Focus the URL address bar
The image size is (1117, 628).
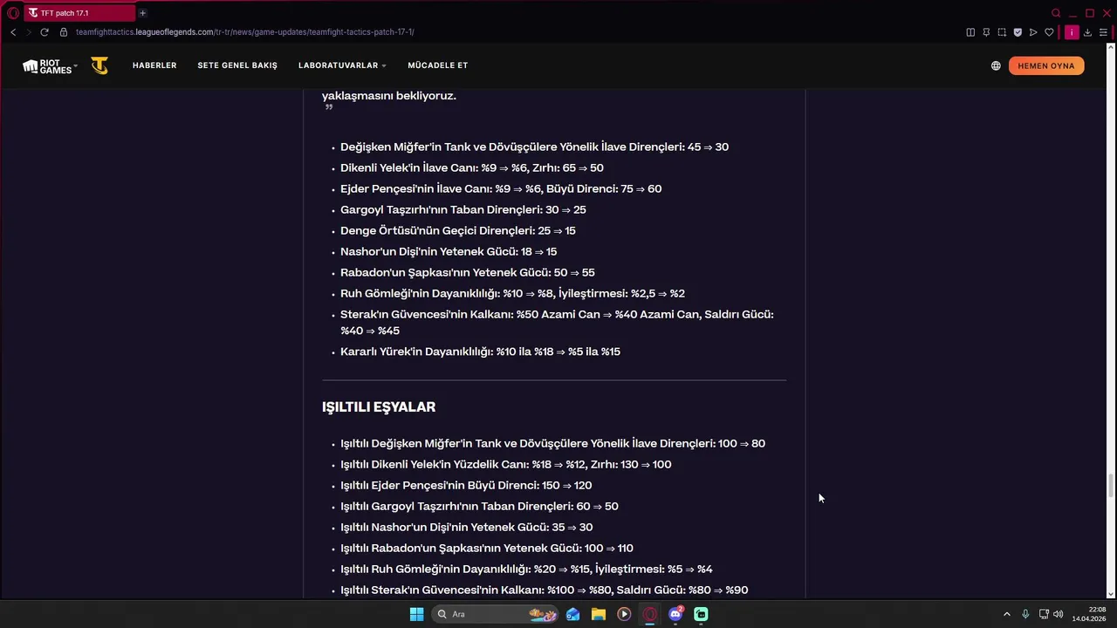(x=244, y=32)
